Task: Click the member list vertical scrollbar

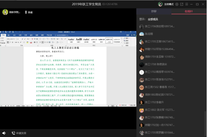Action: pyautogui.click(x=205, y=124)
